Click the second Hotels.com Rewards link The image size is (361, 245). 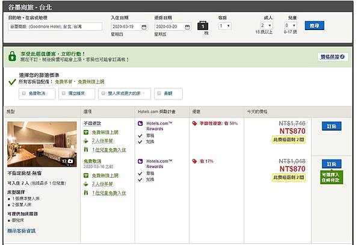click(159, 164)
